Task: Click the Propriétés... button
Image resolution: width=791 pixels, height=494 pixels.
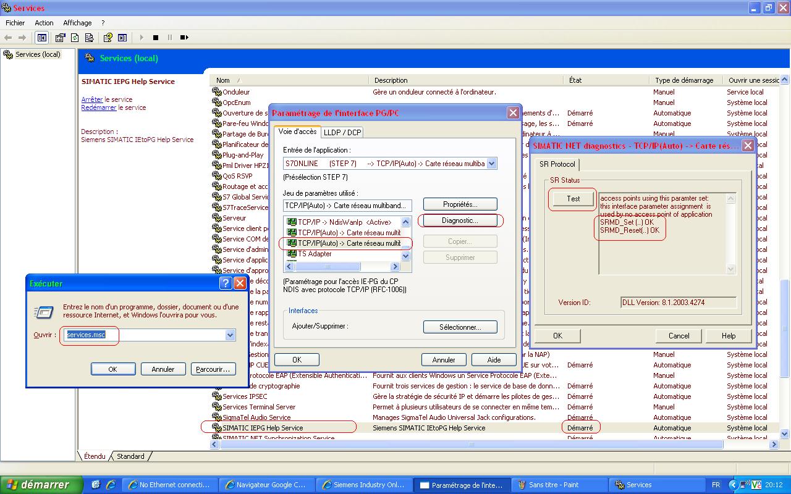Action: click(x=460, y=204)
